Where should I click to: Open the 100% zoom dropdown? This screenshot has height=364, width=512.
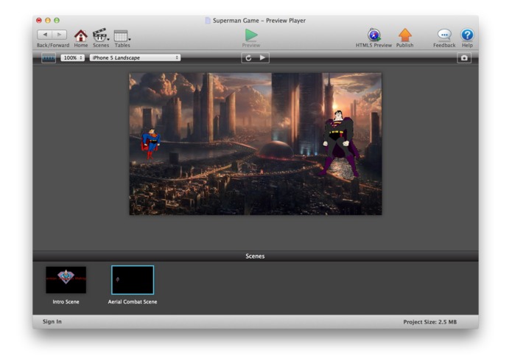point(72,57)
